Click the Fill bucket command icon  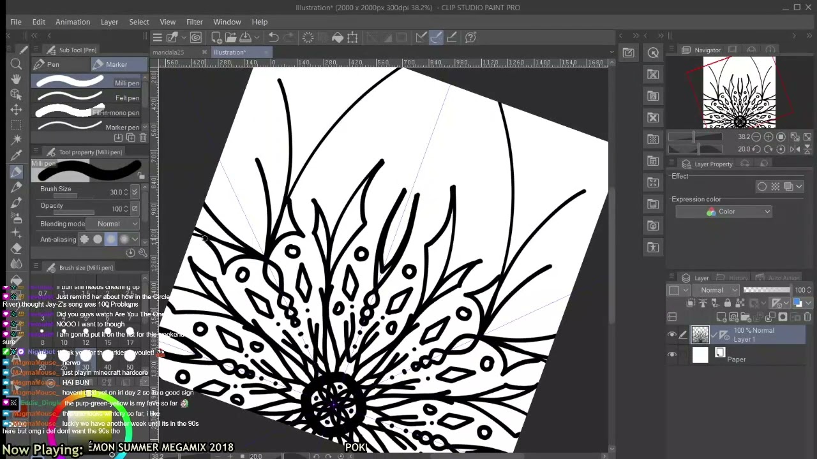338,38
